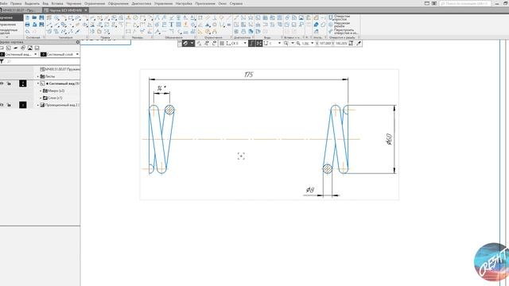Click the magnifier zoom icon in the quick bar
Screen dimensions: 509x286
(286, 43)
